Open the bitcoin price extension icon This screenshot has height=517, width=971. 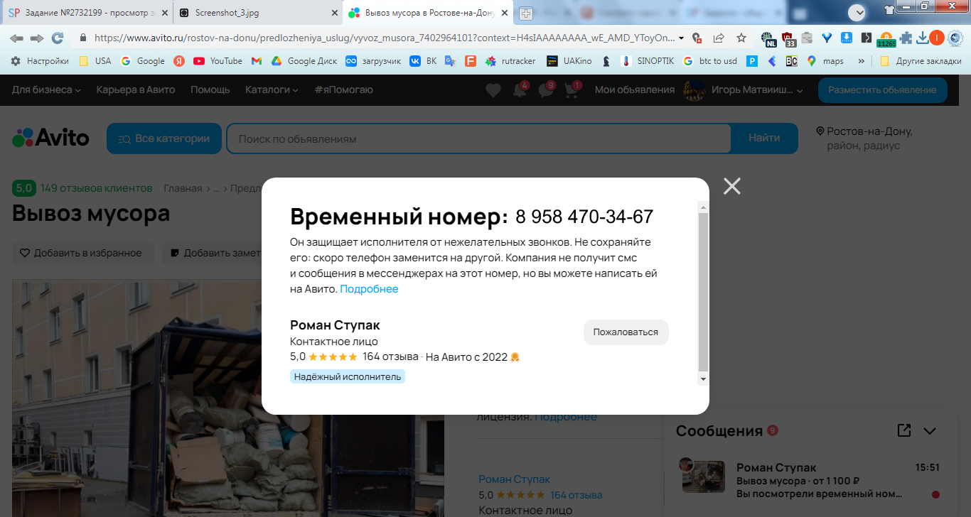(x=886, y=39)
